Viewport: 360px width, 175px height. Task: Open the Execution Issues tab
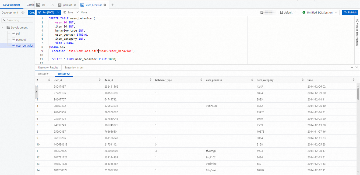[x=74, y=68]
